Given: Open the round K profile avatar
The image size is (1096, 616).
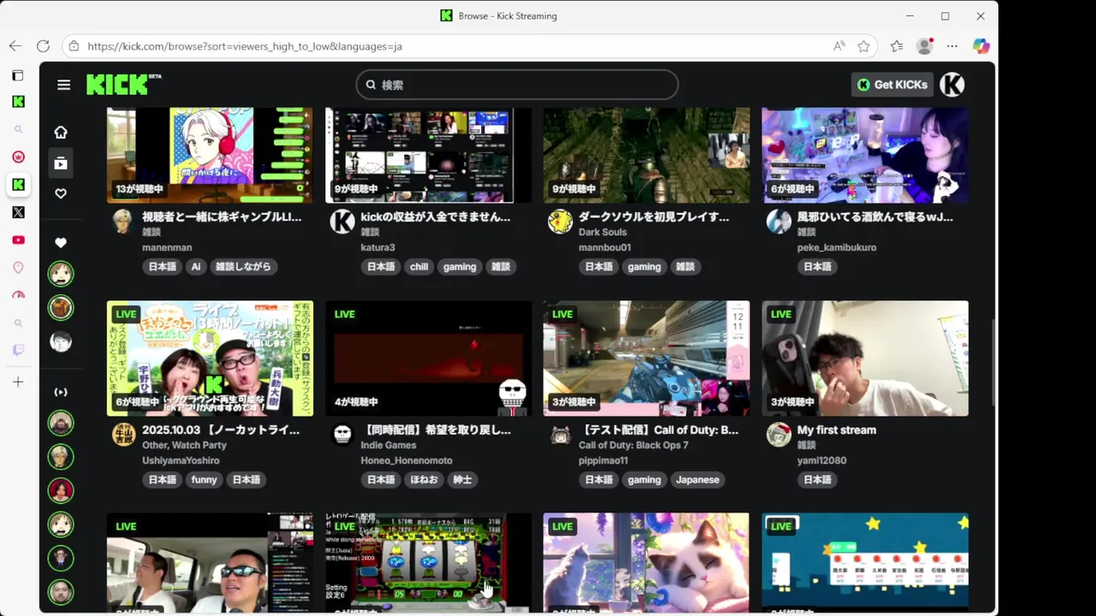Looking at the screenshot, I should click(x=952, y=85).
